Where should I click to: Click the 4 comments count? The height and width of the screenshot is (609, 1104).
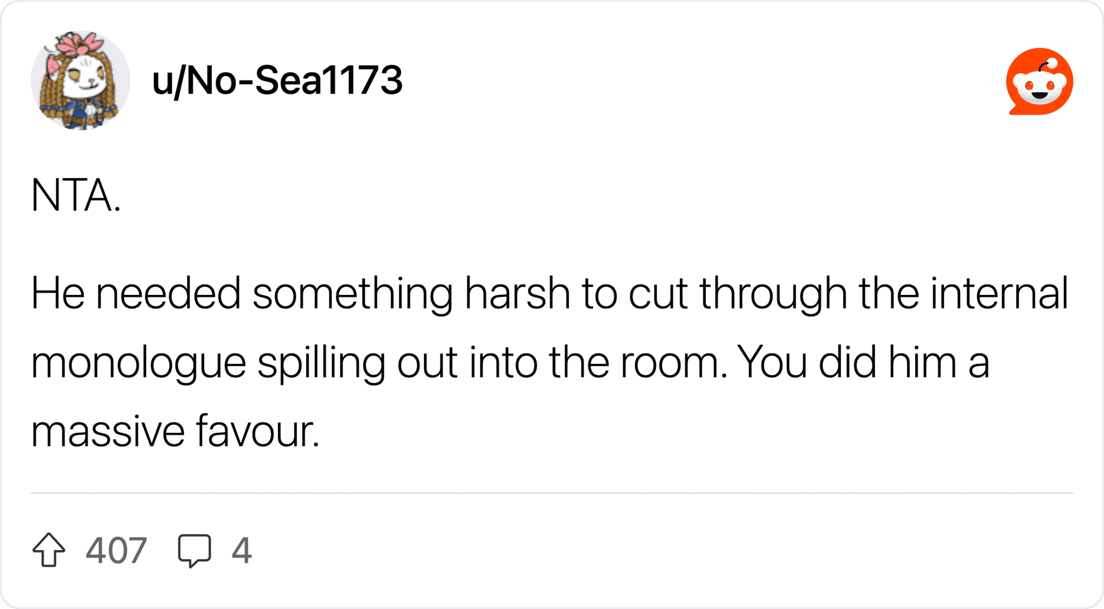[x=242, y=551]
